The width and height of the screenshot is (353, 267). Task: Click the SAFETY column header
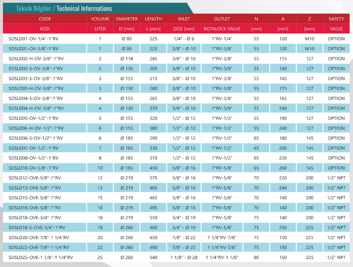(336, 19)
